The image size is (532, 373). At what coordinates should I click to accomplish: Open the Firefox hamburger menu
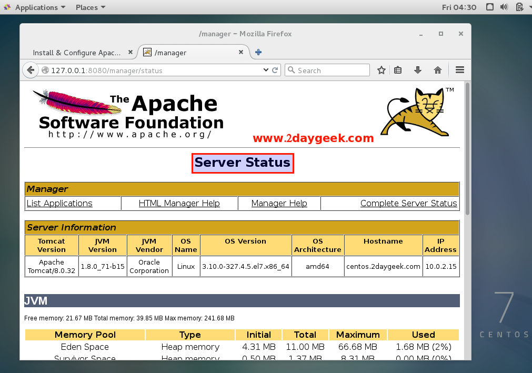pyautogui.click(x=460, y=70)
